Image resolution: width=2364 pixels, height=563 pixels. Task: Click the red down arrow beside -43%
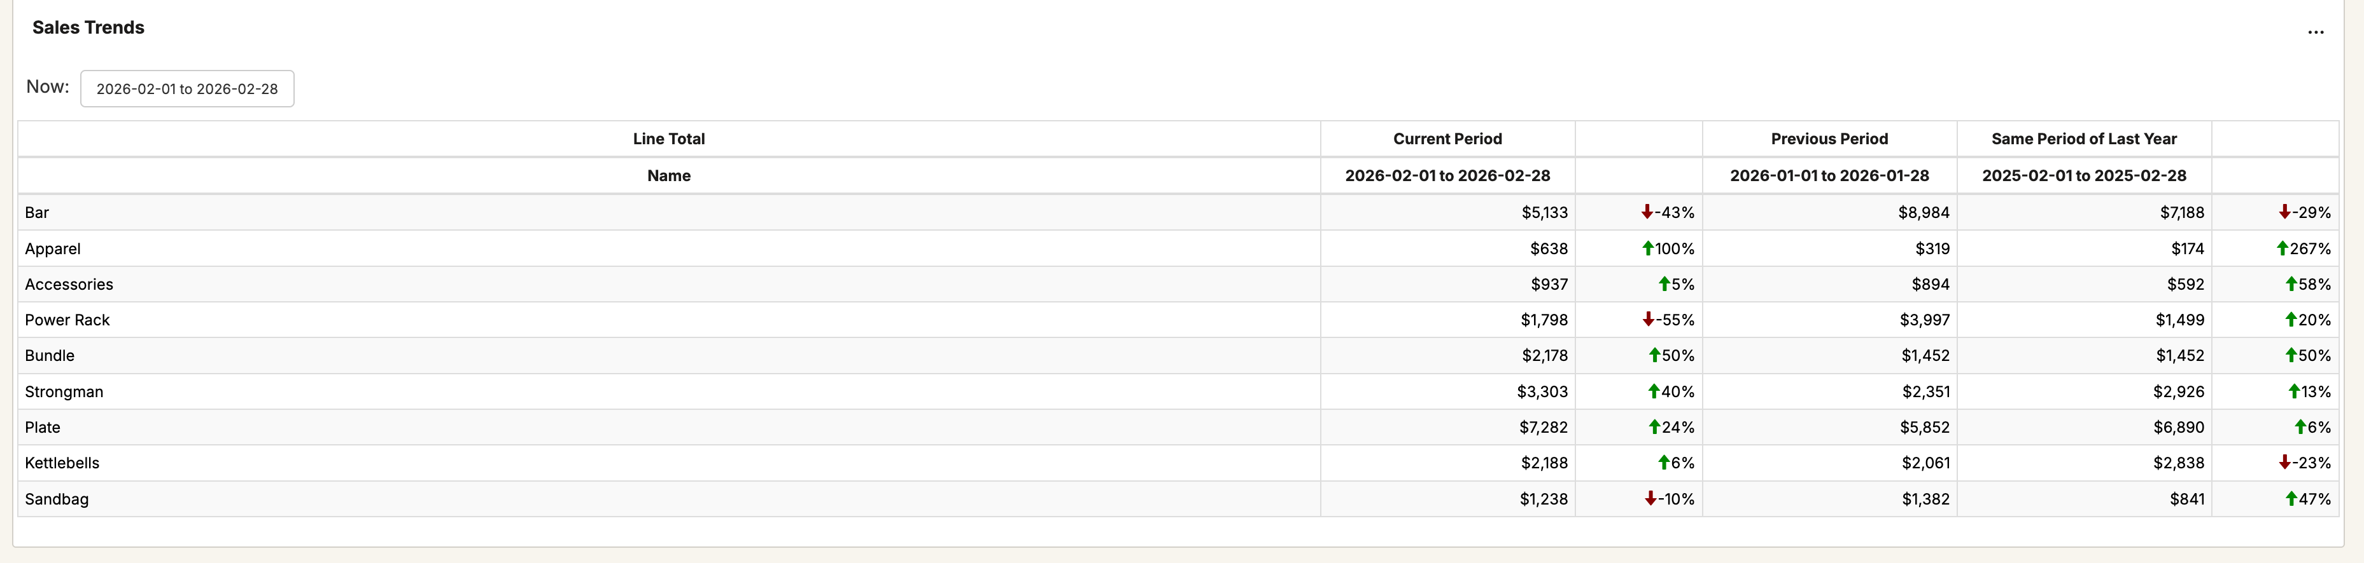[x=1647, y=212]
